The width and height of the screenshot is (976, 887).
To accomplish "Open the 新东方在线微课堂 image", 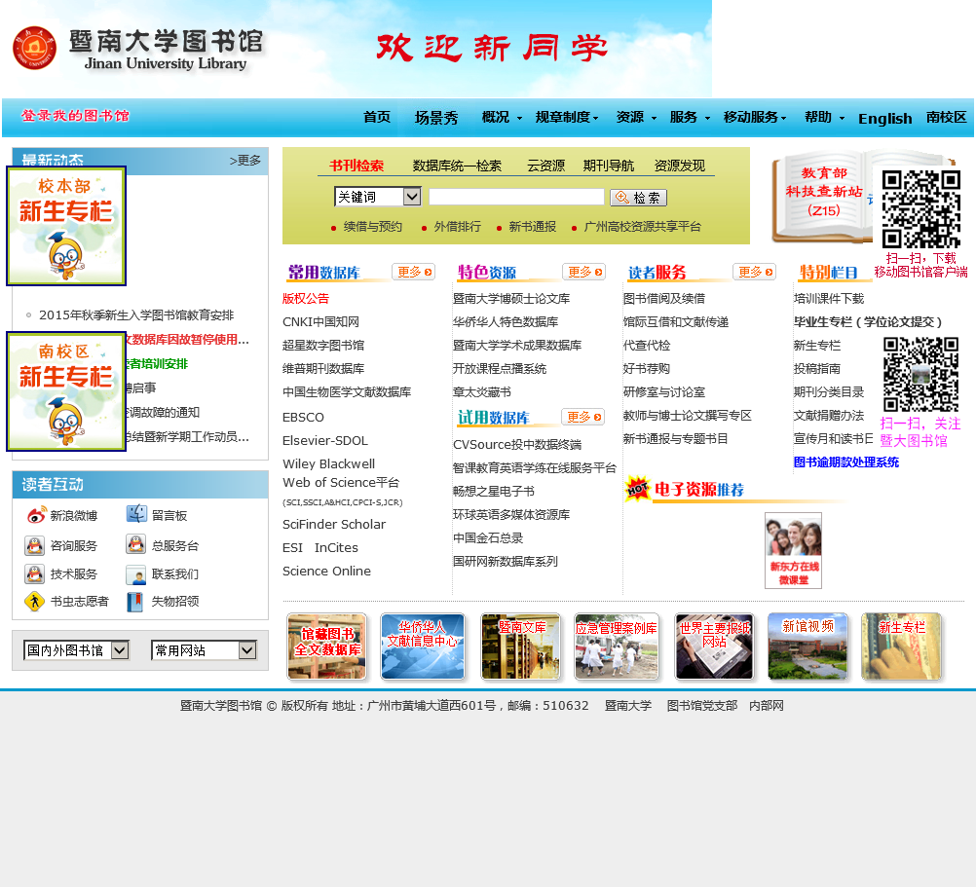I will 793,550.
